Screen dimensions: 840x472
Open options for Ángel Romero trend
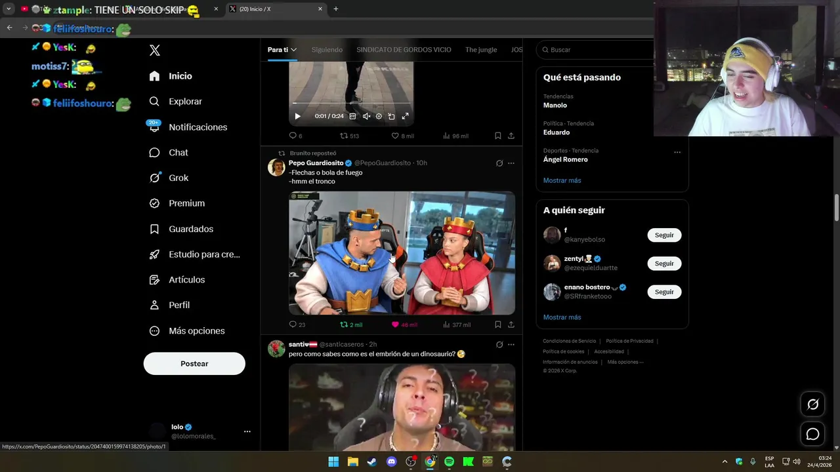677,152
